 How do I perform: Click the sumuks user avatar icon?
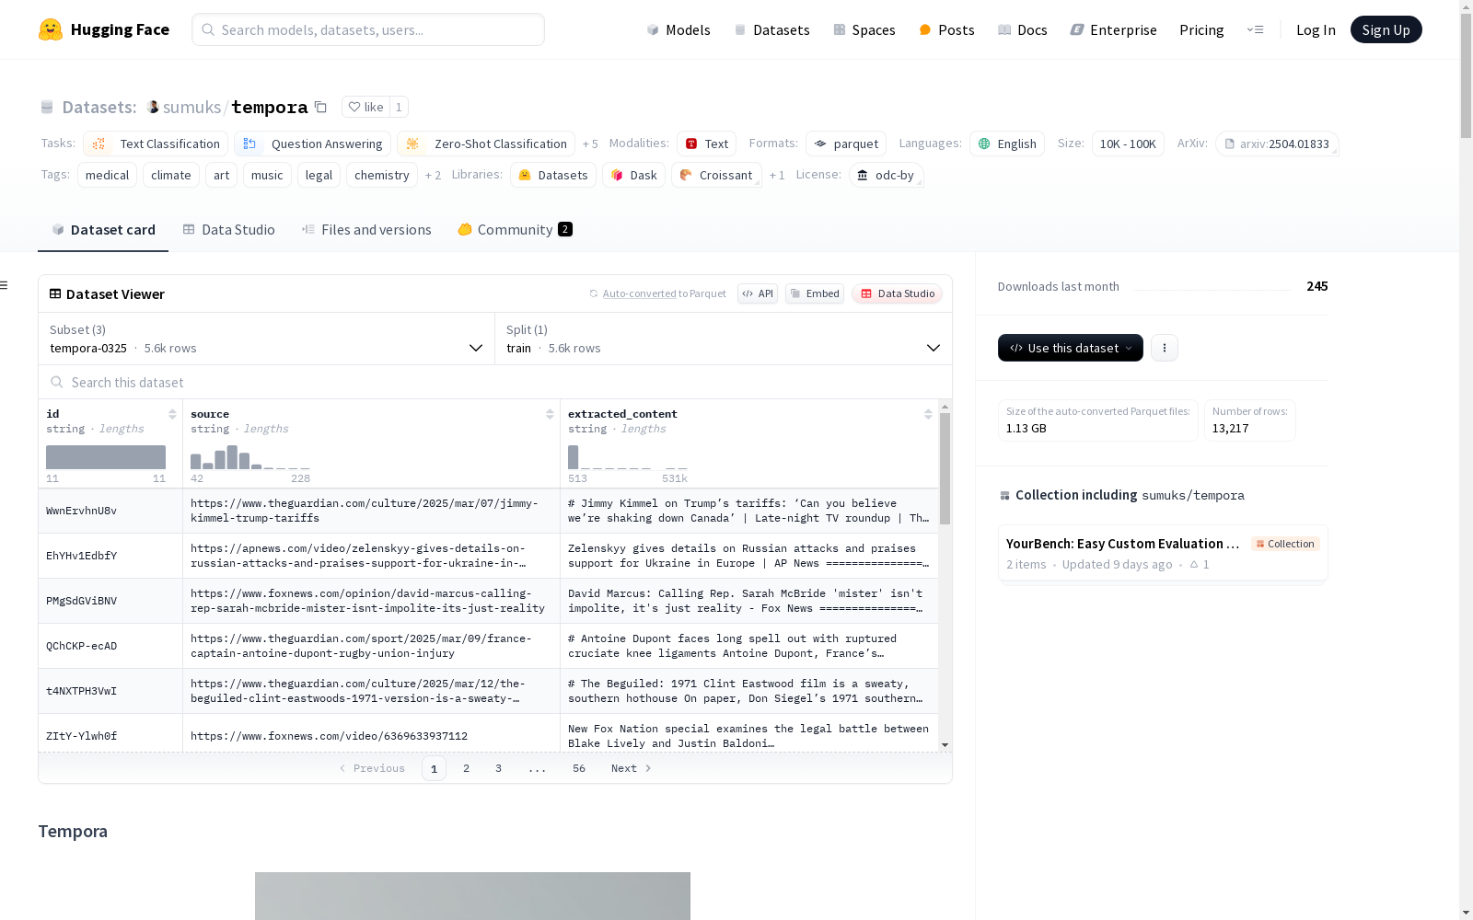[x=153, y=107]
